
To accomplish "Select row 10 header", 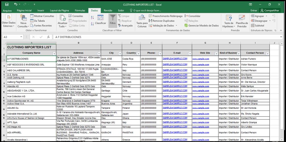I will pyautogui.click(x=4, y=91).
